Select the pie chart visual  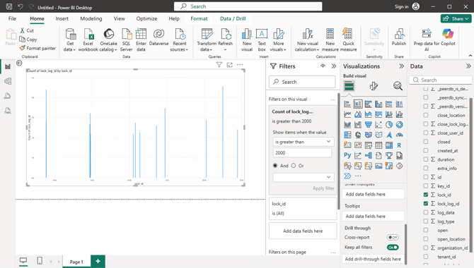pos(389,125)
